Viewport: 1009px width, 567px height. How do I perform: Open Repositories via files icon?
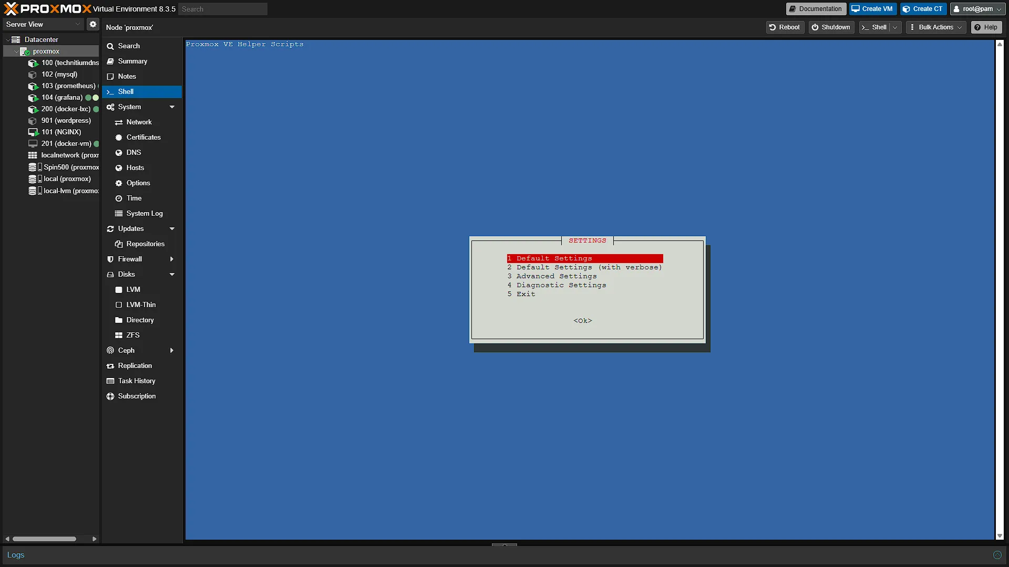click(x=119, y=244)
